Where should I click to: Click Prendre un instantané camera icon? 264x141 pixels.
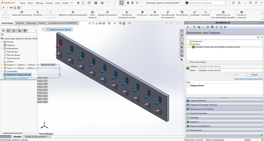[242, 12]
